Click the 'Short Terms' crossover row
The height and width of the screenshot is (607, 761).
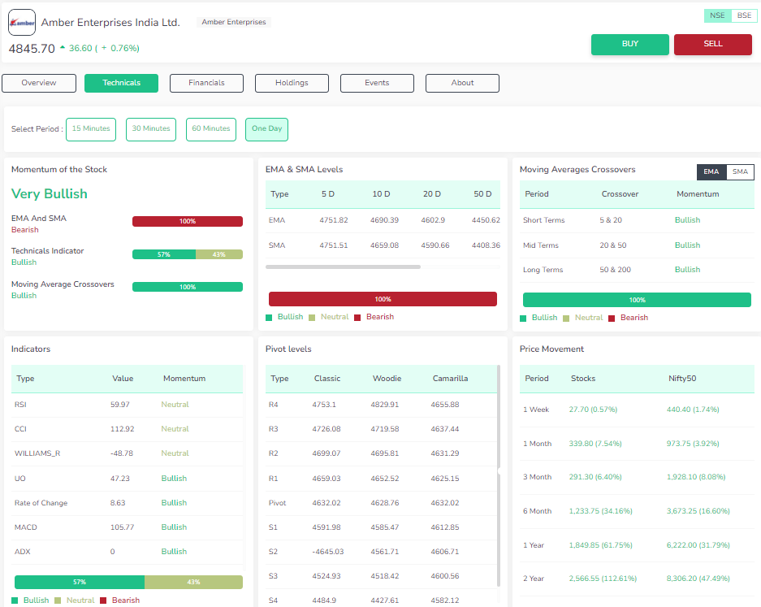click(x=637, y=220)
